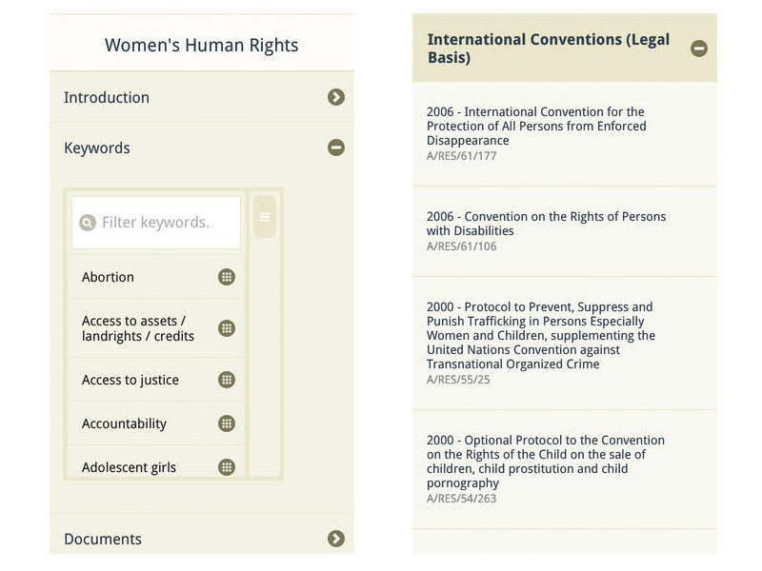The width and height of the screenshot is (762, 571).
Task: Click the Women's Human Rights title
Action: click(201, 45)
